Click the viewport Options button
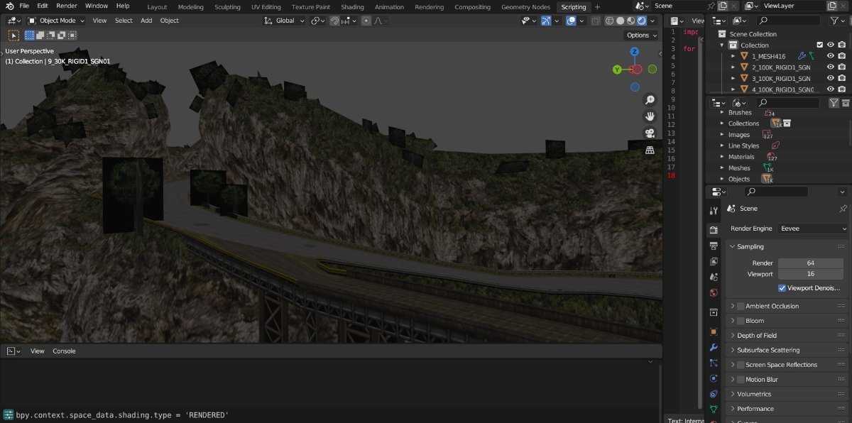Screen dimensions: 852x423 pos(640,35)
